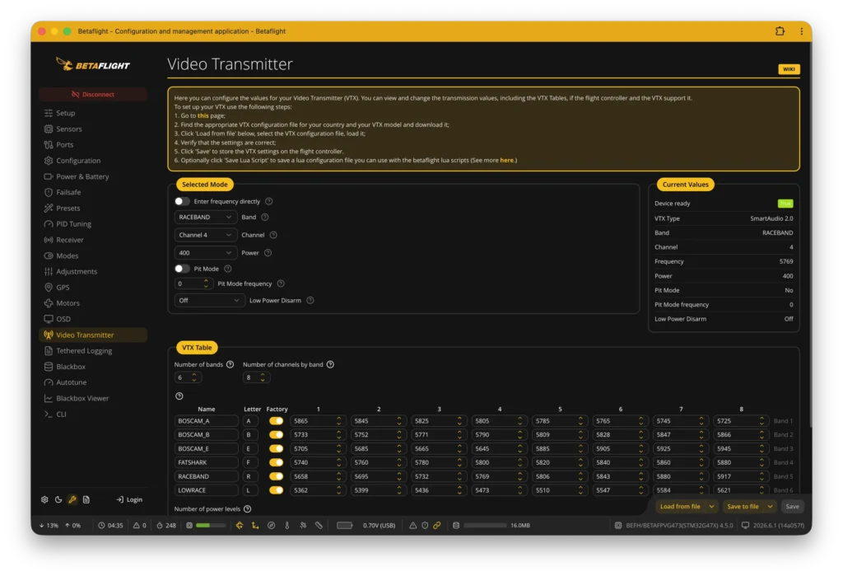Click the Power & Battery icon
The image size is (843, 576).
click(49, 176)
